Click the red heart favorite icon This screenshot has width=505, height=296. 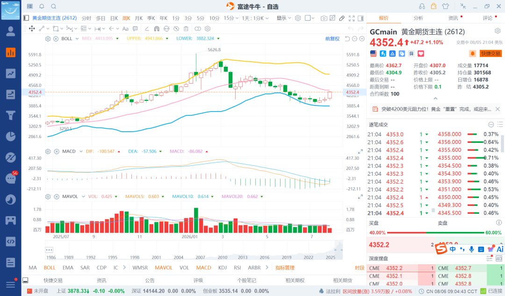pos(421,53)
